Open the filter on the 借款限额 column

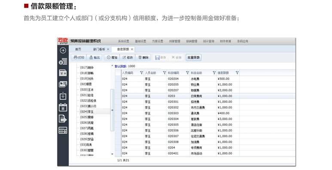[x=237, y=73]
